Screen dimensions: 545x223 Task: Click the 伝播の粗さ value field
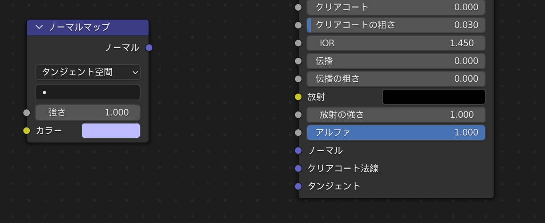tap(396, 79)
